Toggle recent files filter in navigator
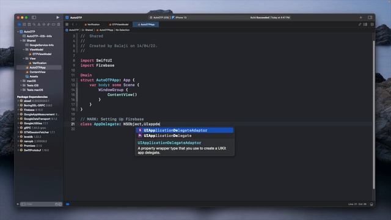 click(56, 204)
